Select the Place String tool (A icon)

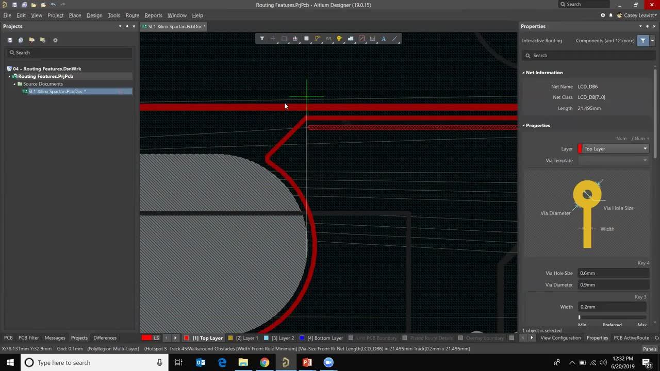click(384, 38)
